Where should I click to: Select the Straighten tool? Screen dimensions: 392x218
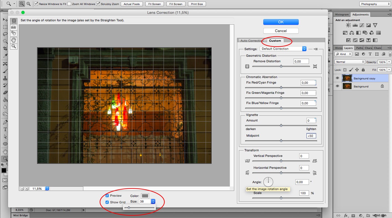[14, 27]
